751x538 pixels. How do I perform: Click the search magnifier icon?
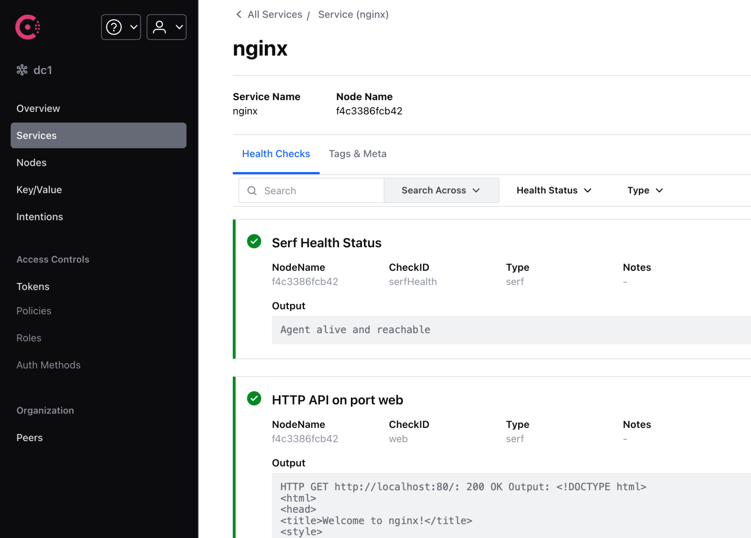(252, 190)
